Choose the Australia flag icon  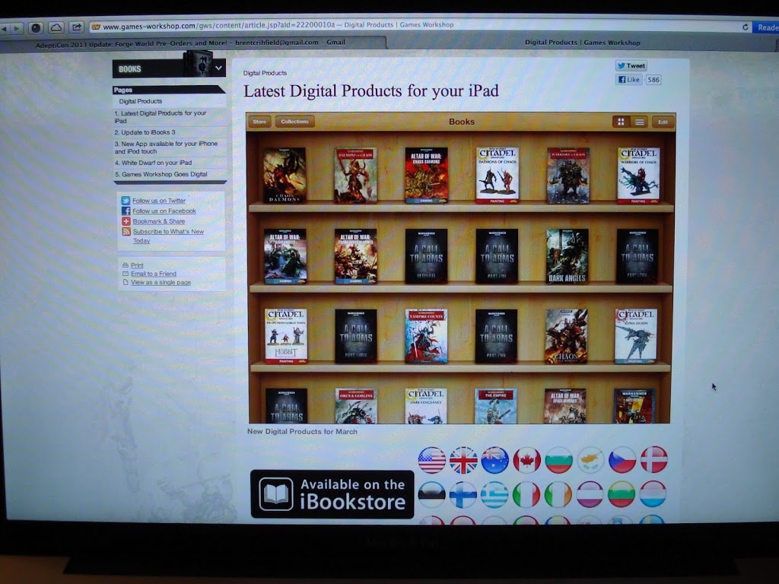coord(494,460)
